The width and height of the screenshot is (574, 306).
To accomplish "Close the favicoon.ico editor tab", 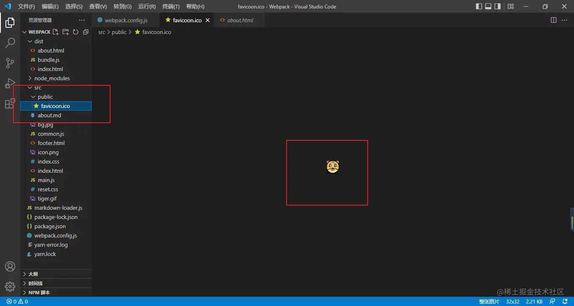I will click(x=208, y=20).
